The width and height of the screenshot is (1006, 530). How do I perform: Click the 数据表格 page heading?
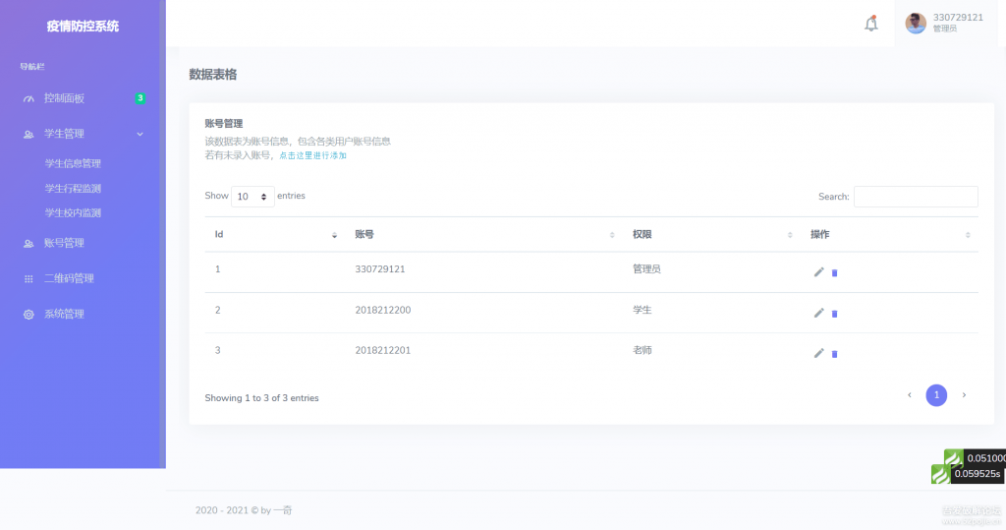tap(213, 75)
